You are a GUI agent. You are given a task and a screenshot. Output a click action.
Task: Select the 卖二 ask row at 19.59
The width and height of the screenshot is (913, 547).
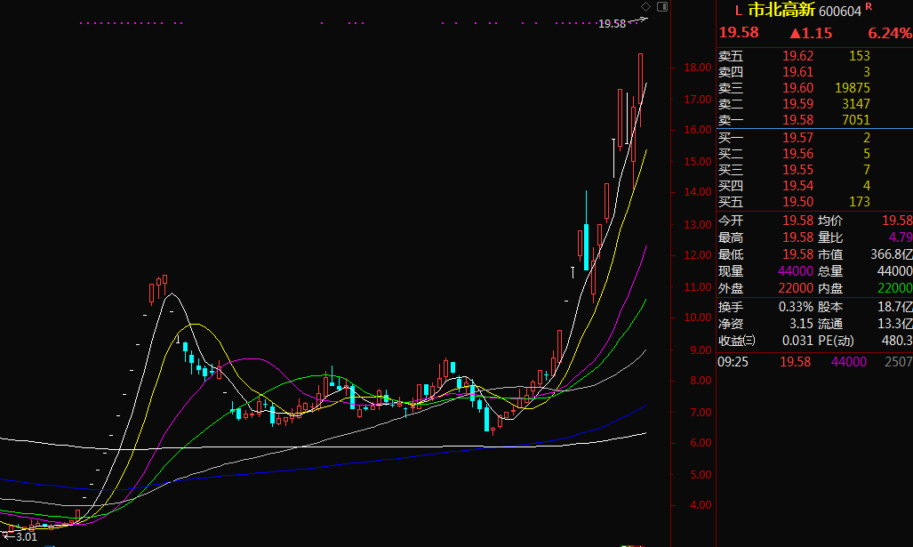coord(814,104)
